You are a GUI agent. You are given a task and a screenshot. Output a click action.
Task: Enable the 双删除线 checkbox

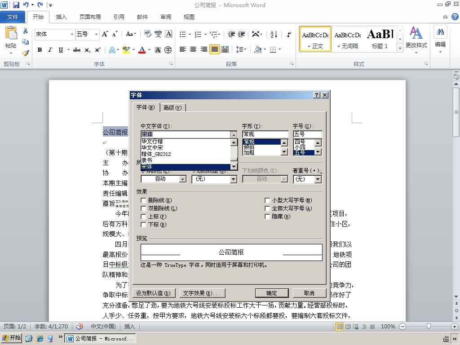point(143,208)
